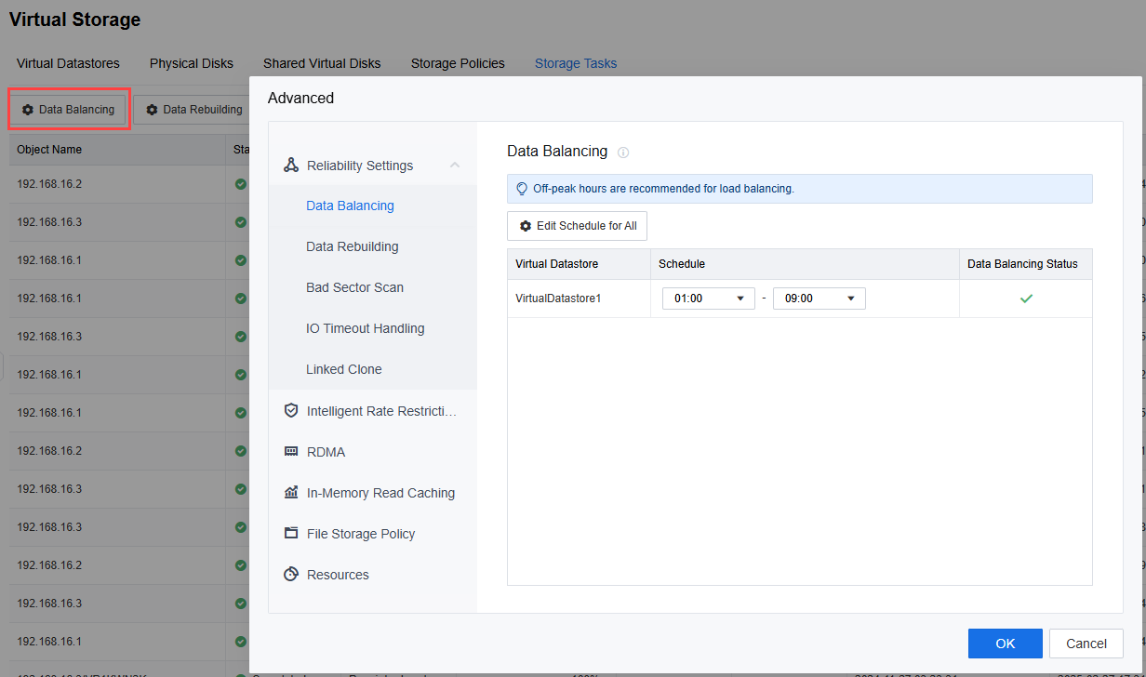The height and width of the screenshot is (677, 1146).
Task: Switch to Storage Tasks tab
Action: click(x=576, y=63)
